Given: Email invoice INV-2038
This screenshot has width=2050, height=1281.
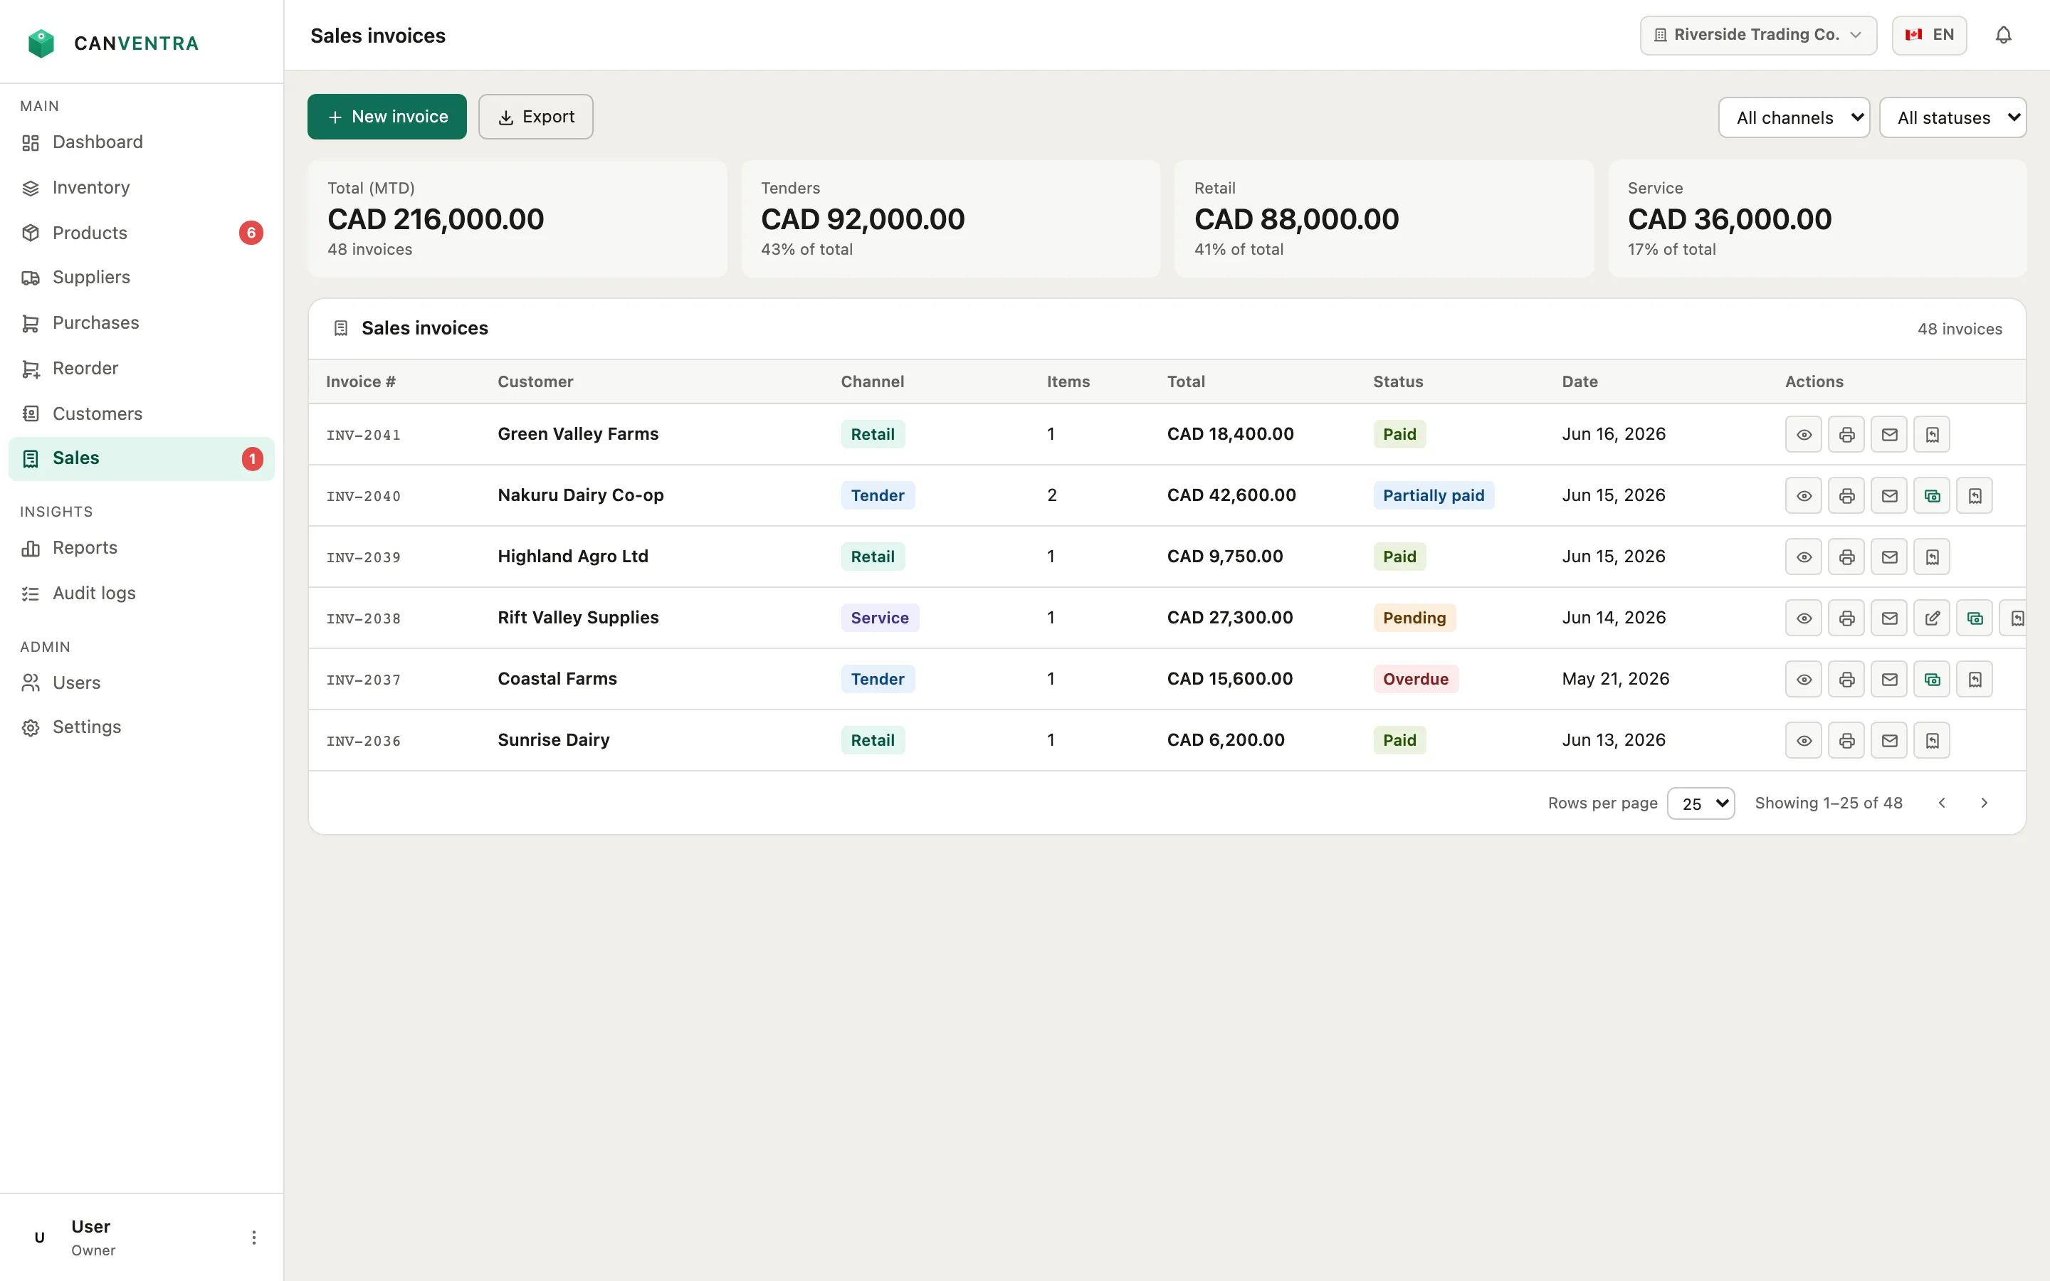Looking at the screenshot, I should click(x=1889, y=618).
